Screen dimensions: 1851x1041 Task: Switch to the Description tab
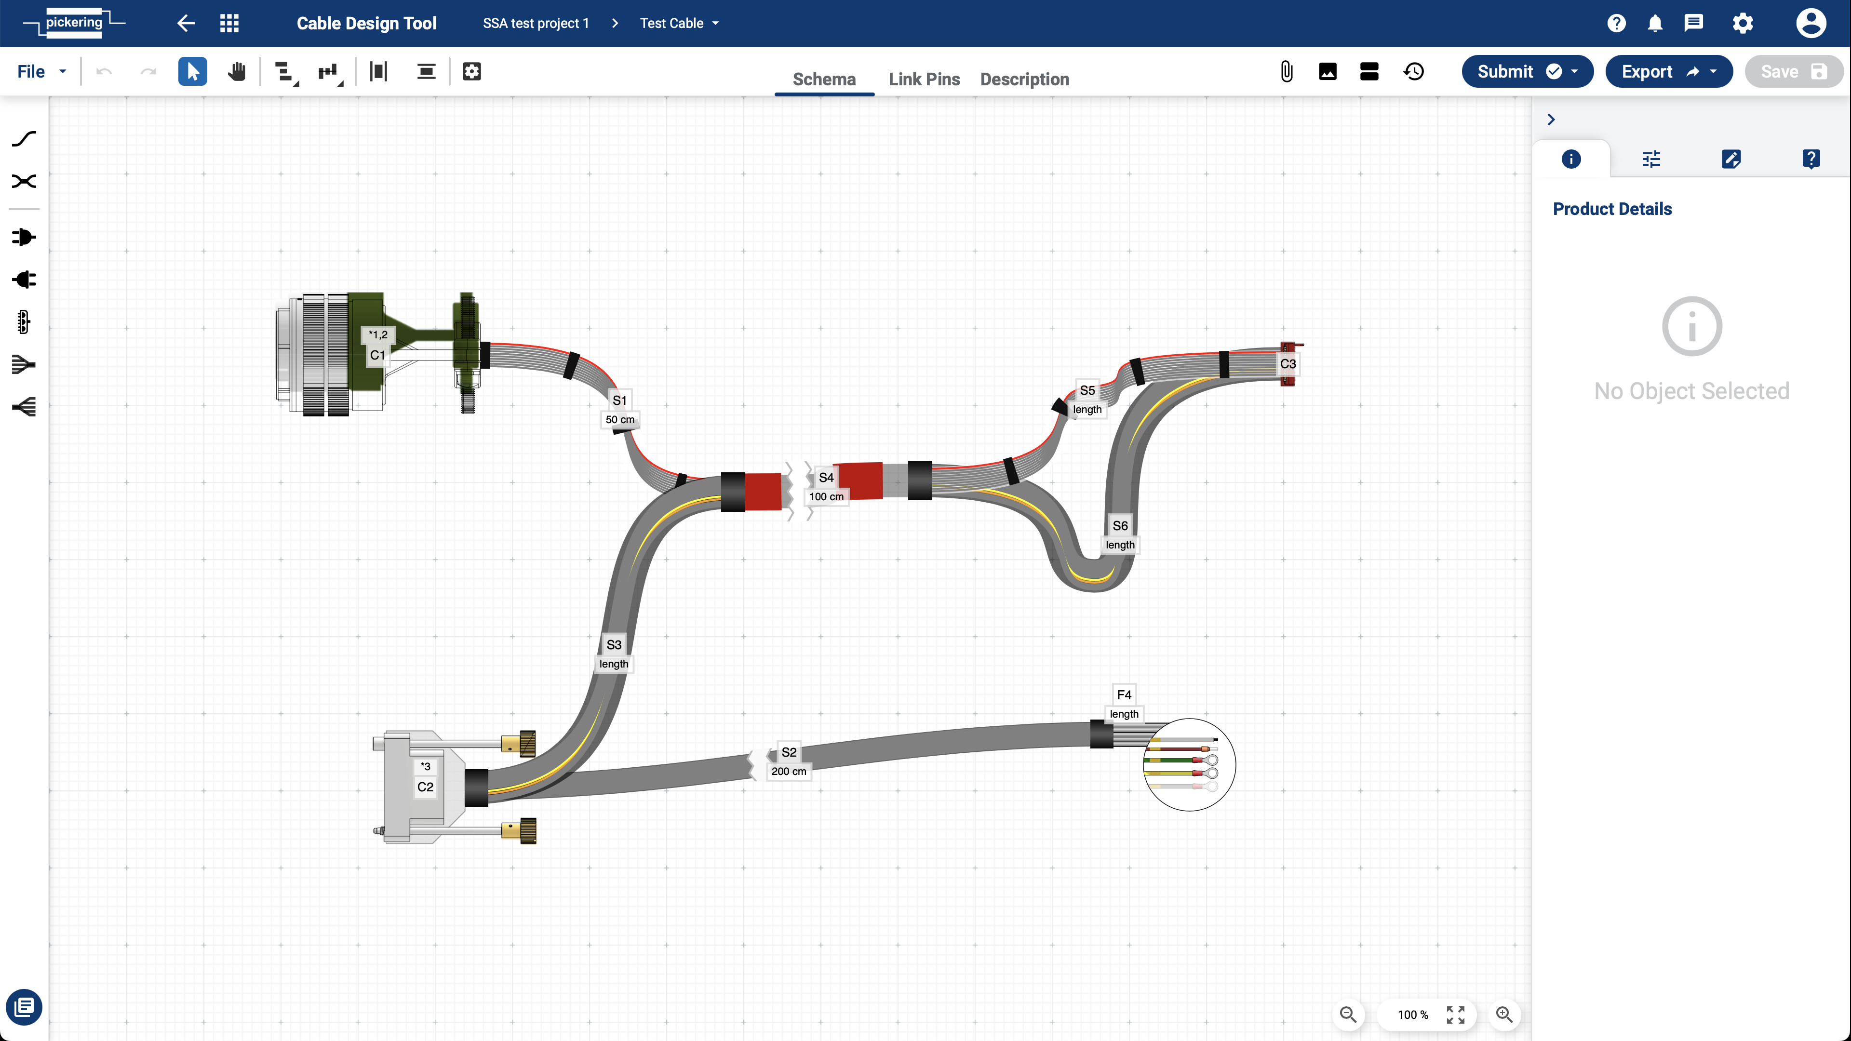[1025, 79]
